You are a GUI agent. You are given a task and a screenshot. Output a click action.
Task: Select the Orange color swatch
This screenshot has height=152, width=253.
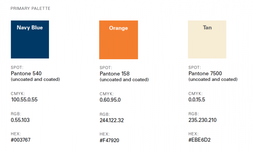[119, 40]
